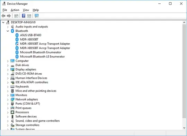Click the Network adapters icon
This screenshot has width=187, height=136.
point(12,100)
